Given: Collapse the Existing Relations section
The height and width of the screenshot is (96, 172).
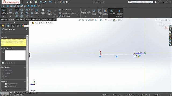Looking at the screenshot, I should pos(25,49).
